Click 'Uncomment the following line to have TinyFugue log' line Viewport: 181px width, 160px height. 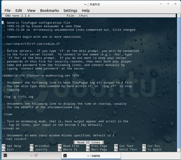(x=68, y=83)
